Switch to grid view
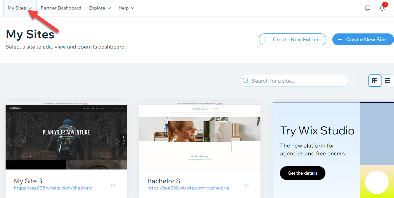394x198 pixels. (x=375, y=81)
